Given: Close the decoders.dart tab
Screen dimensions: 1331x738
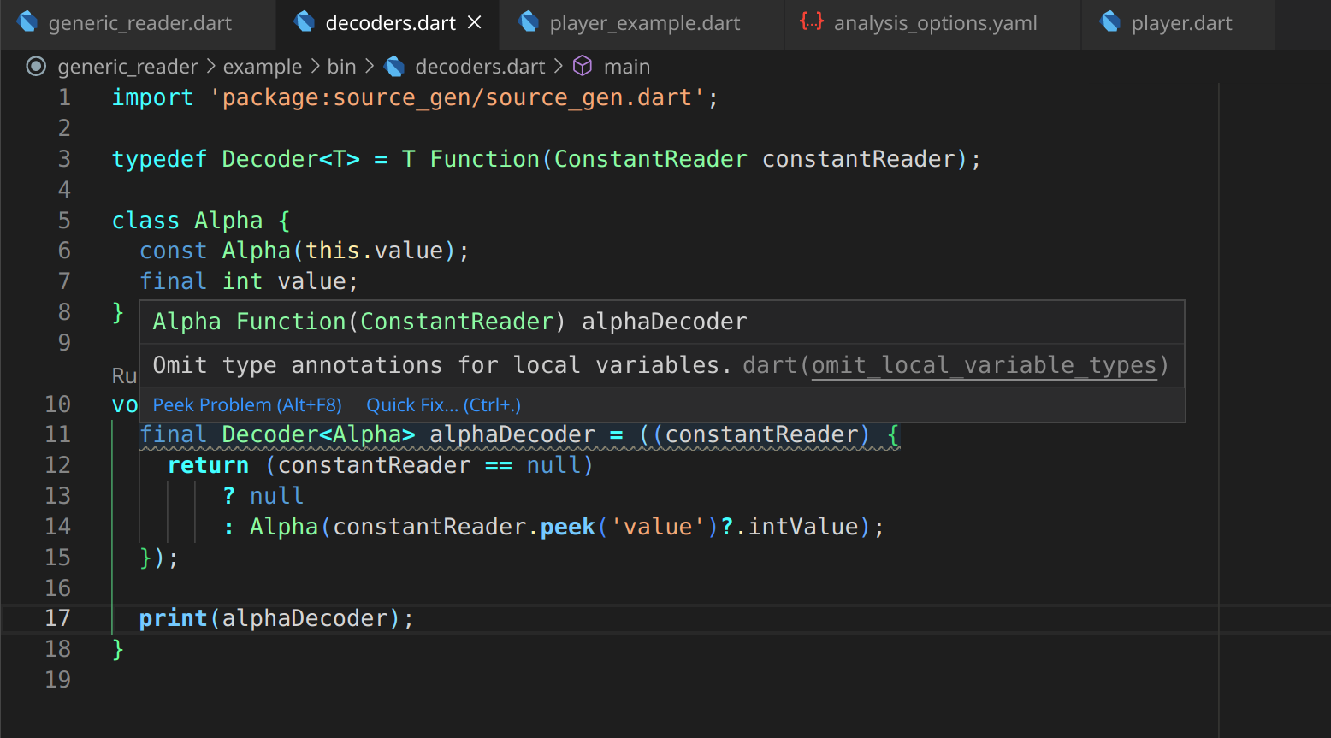Looking at the screenshot, I should 475,23.
